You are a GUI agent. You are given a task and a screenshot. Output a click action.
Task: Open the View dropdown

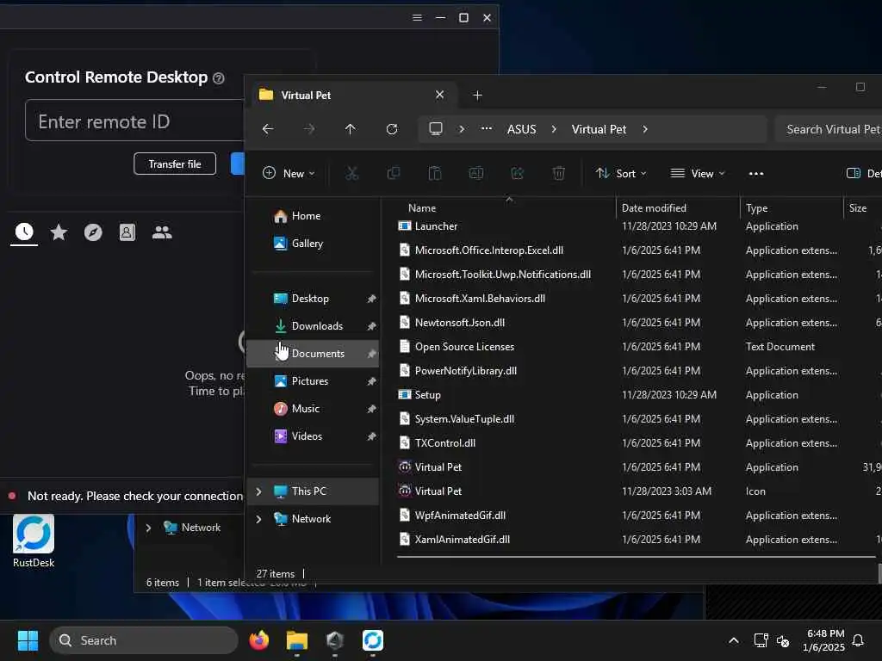coord(698,173)
